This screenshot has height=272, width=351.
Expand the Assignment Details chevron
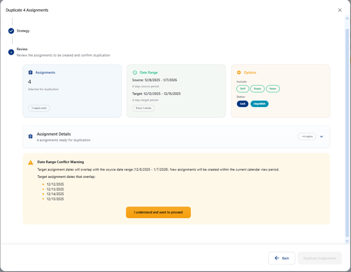(x=321, y=137)
